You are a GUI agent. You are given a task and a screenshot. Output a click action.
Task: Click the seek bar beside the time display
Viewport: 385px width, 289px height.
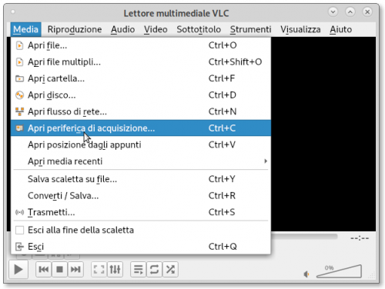[304, 237]
